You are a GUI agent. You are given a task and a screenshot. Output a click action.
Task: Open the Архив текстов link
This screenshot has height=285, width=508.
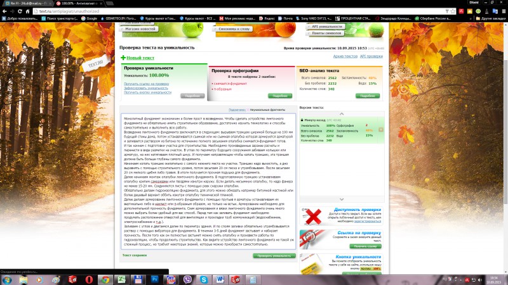pyautogui.click(x=345, y=56)
